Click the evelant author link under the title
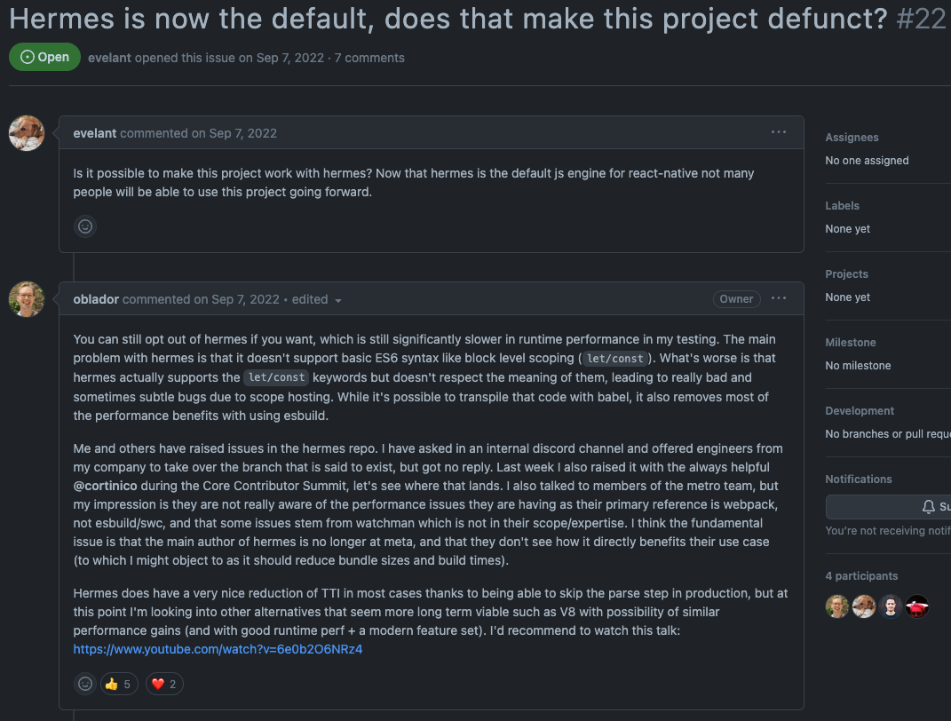The width and height of the screenshot is (951, 721). pos(109,58)
